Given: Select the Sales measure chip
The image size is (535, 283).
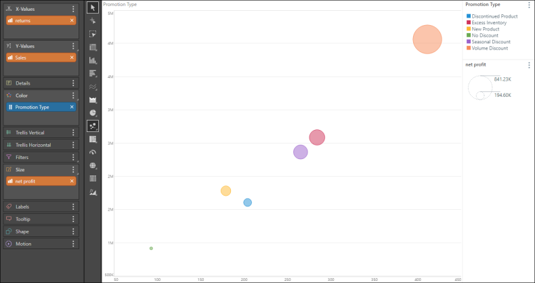Looking at the screenshot, I should pyautogui.click(x=41, y=58).
